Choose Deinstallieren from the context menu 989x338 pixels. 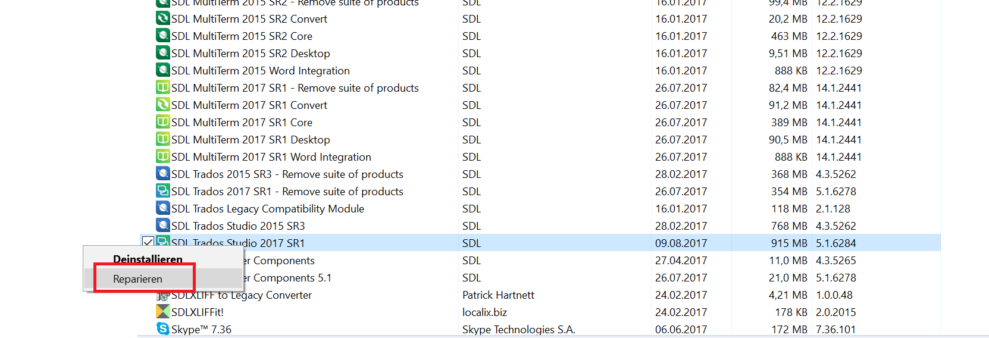click(148, 259)
